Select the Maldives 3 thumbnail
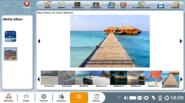 pos(119,79)
